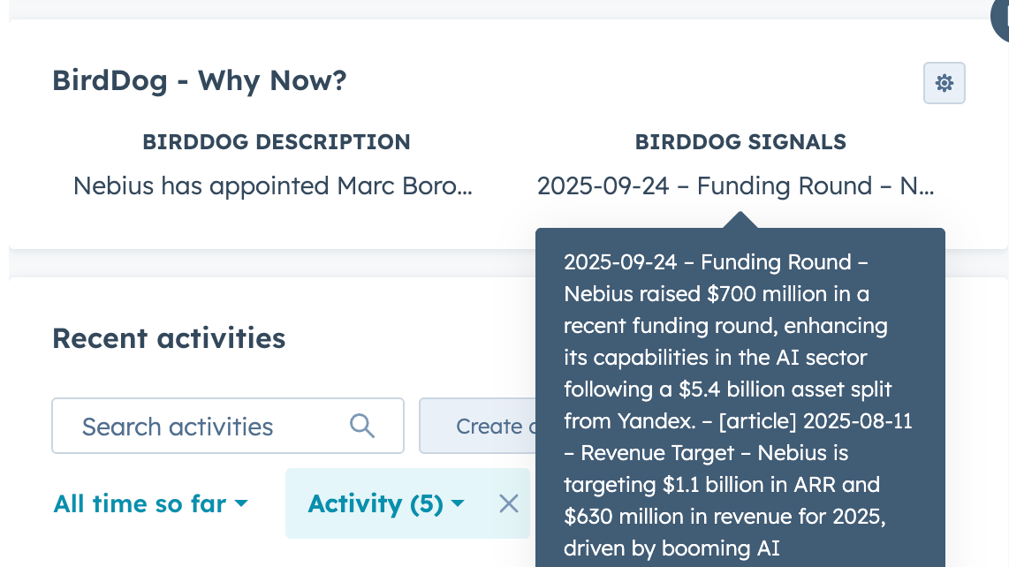
Task: Click the dark circular button at top-right corner
Action: [1002, 18]
